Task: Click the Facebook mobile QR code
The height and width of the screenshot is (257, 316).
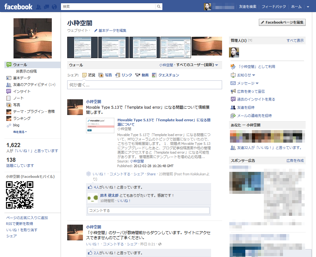Action: (19, 195)
